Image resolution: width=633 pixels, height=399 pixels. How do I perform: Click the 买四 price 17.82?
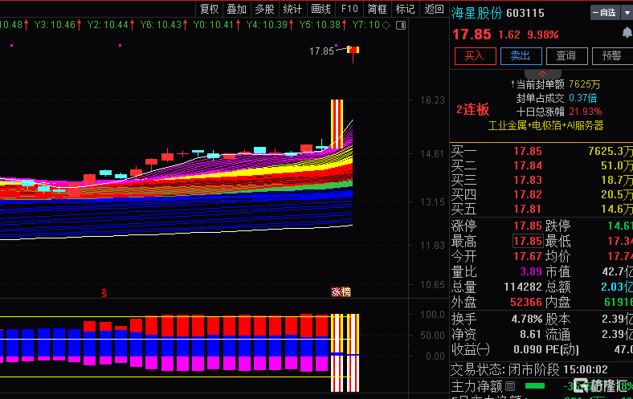[x=527, y=195]
